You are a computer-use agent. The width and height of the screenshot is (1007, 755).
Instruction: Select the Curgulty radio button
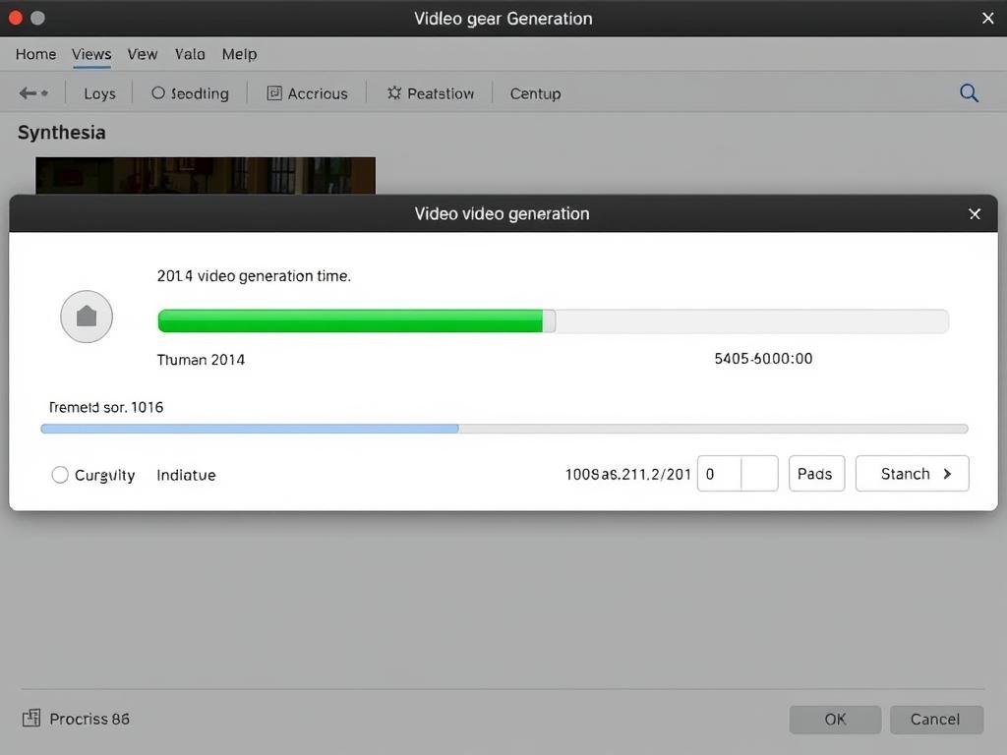pyautogui.click(x=60, y=475)
